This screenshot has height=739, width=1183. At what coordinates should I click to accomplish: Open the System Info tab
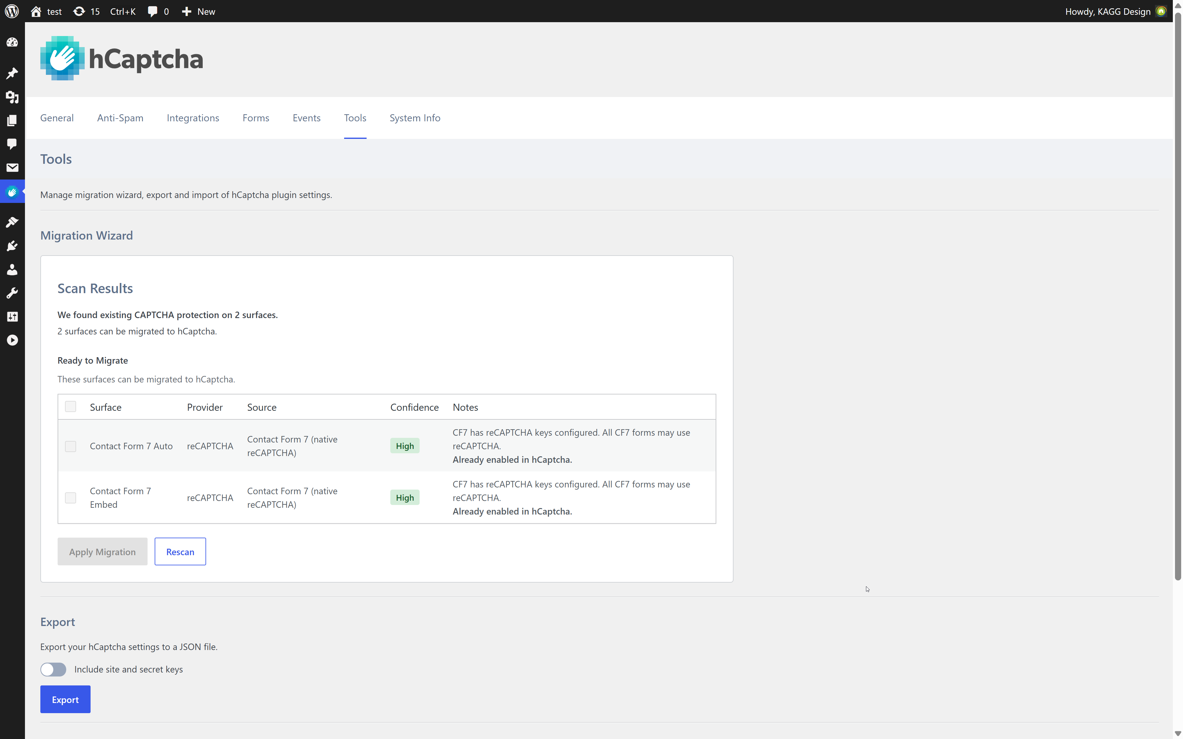415,118
